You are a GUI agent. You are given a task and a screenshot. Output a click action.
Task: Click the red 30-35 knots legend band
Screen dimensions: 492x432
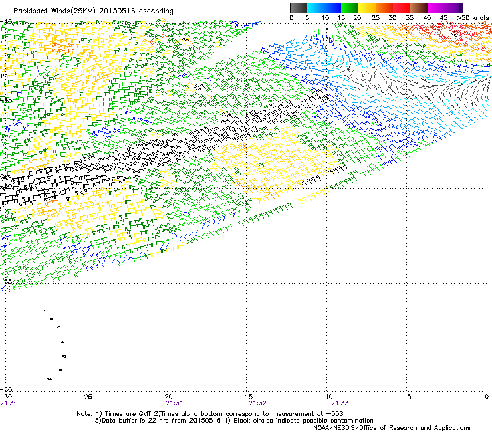(x=402, y=8)
